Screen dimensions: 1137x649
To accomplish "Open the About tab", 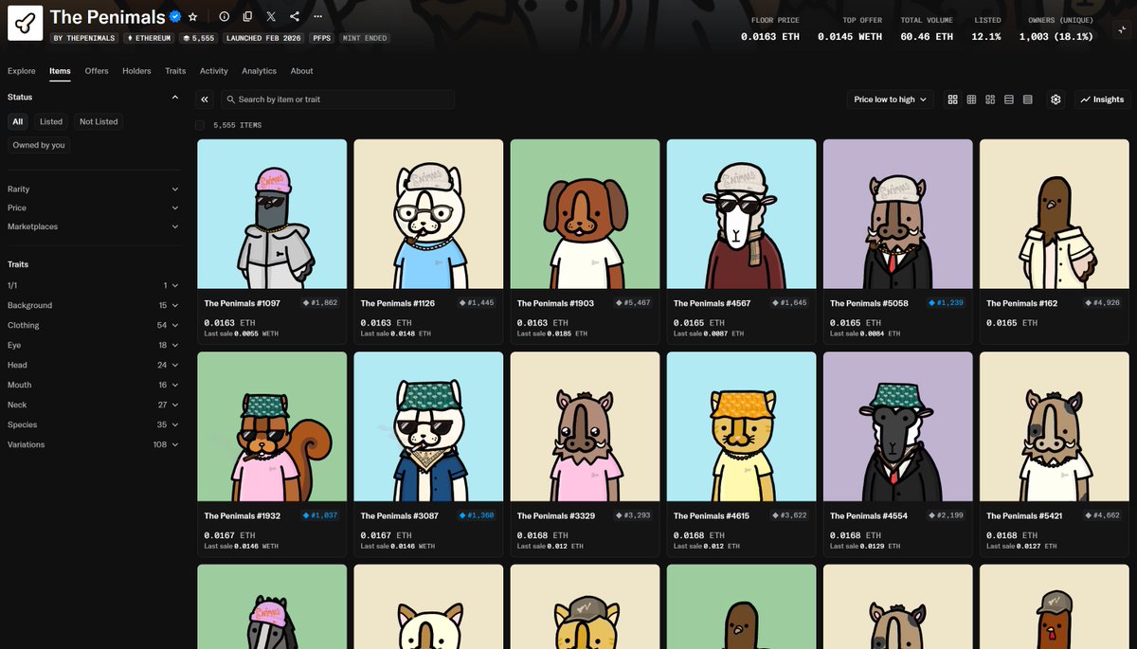I will [301, 71].
